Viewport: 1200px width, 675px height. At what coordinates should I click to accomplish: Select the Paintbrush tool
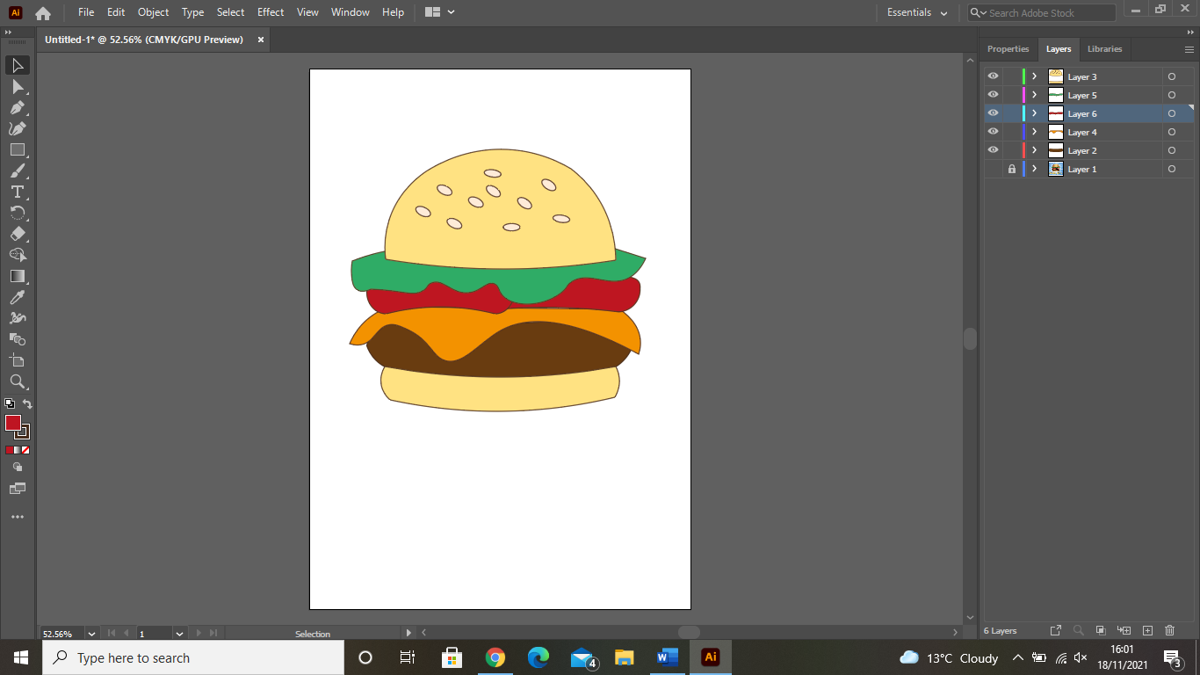click(x=17, y=171)
